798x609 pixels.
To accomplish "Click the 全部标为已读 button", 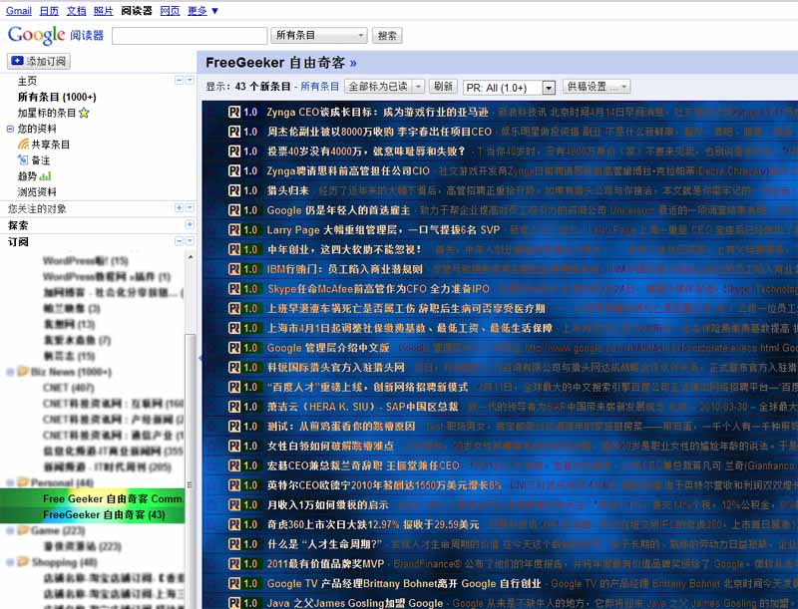I will 378,87.
